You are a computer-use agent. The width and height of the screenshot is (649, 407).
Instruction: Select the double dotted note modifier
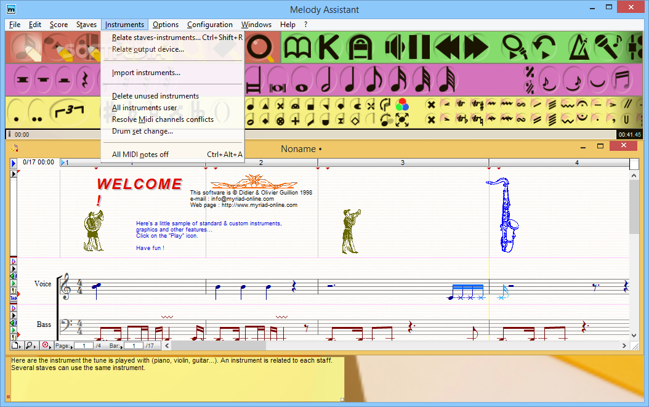pos(36,111)
